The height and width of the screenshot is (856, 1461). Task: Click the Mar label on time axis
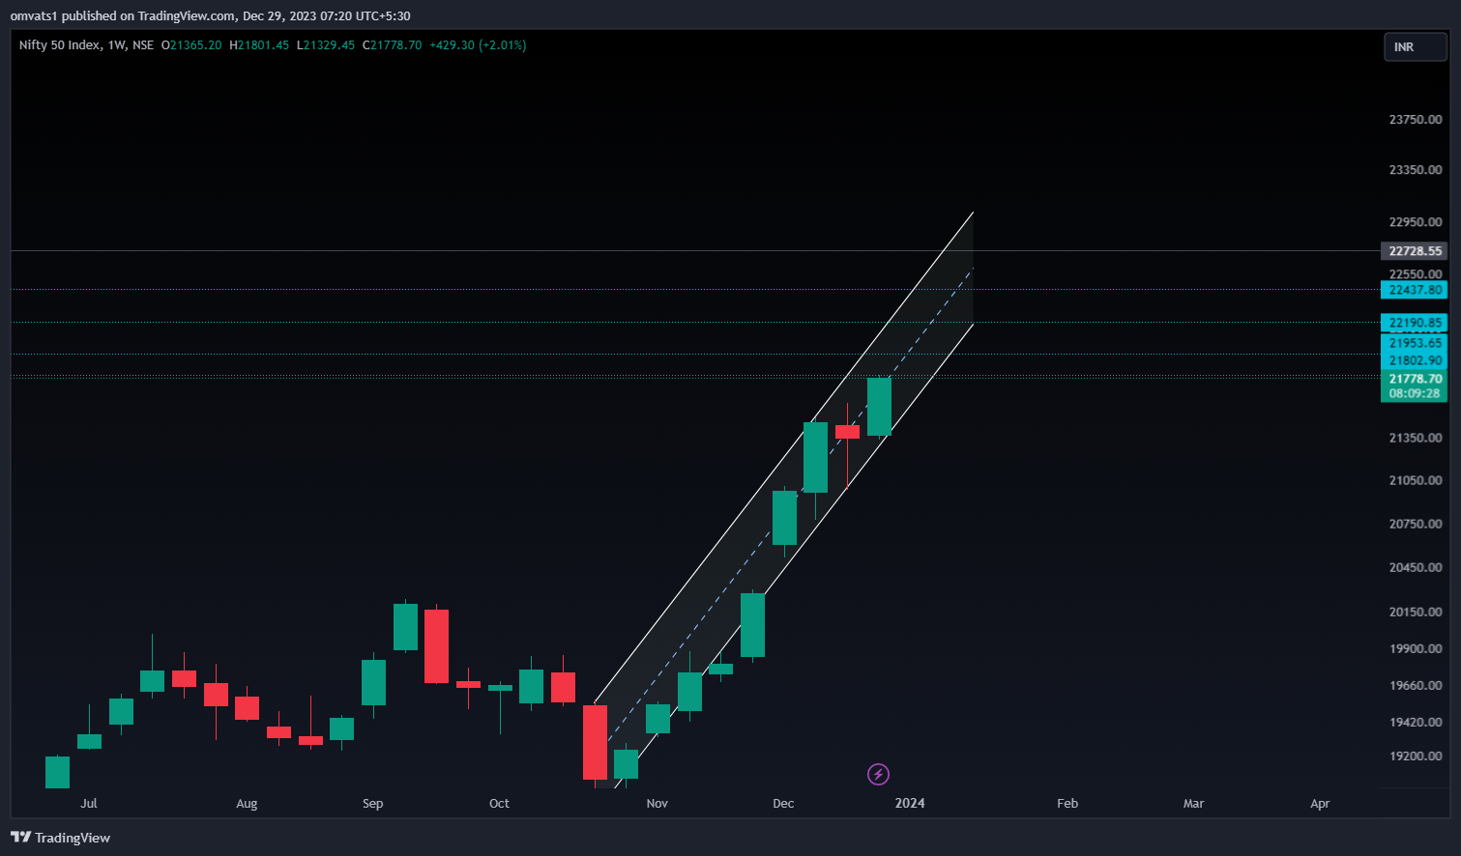coord(1193,803)
